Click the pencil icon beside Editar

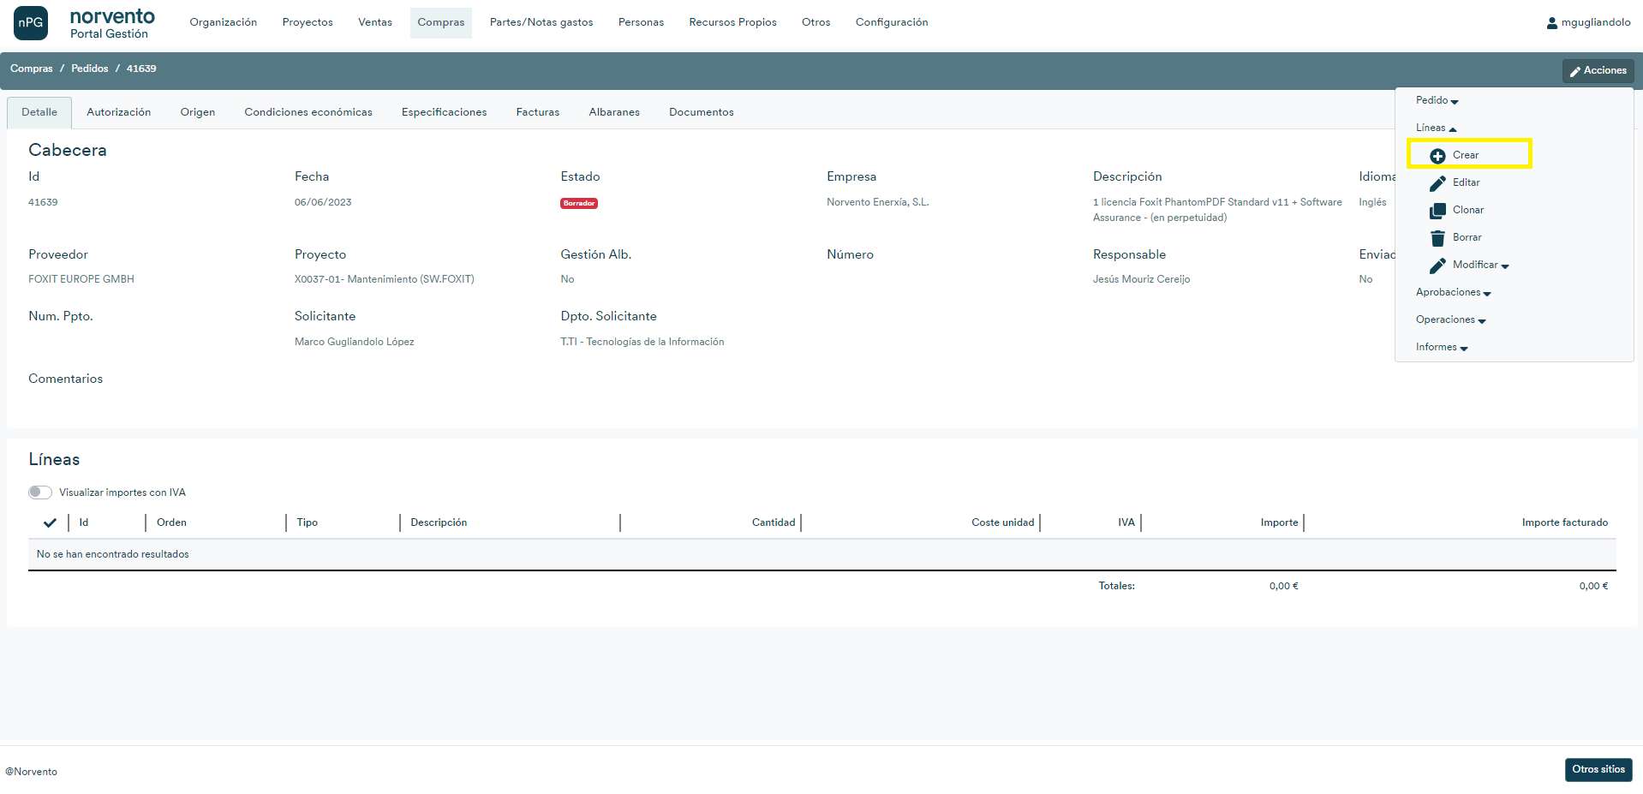pyautogui.click(x=1437, y=183)
